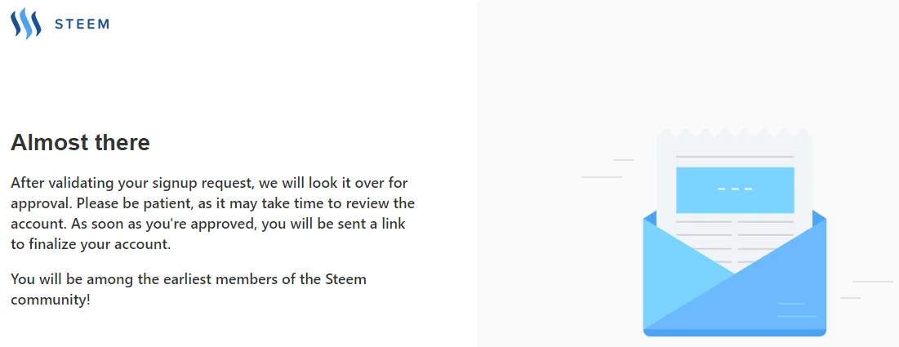Viewport: 899px width, 347px height.
Task: Select the Almost there heading
Action: pyautogui.click(x=80, y=142)
